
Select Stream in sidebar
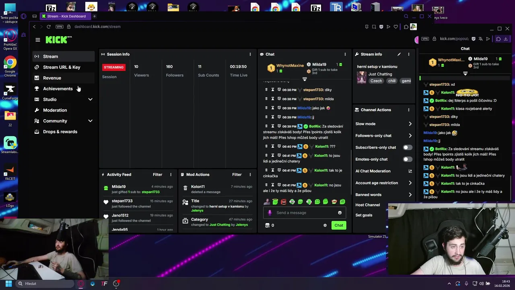64,56
